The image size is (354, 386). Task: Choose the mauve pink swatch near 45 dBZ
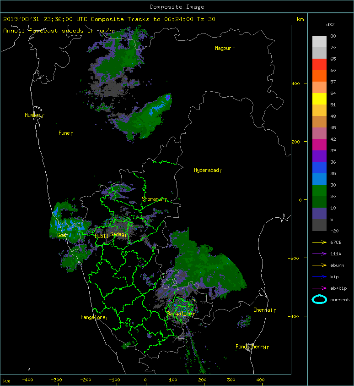pos(319,133)
